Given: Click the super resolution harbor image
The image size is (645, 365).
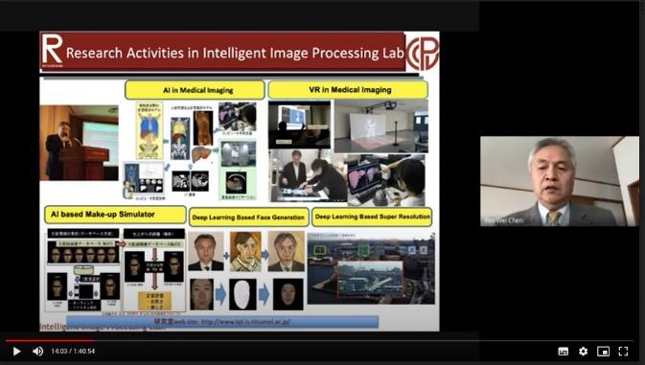Looking at the screenshot, I should point(371,268).
